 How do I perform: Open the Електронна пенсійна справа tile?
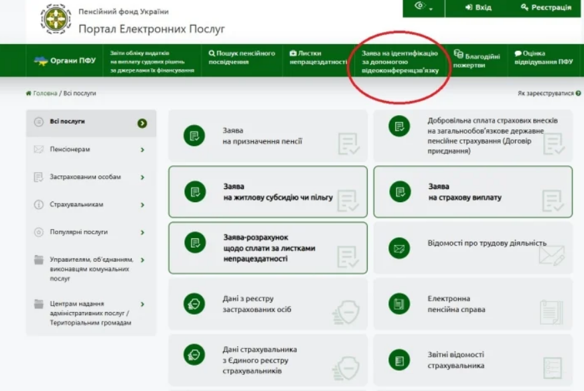click(x=472, y=304)
